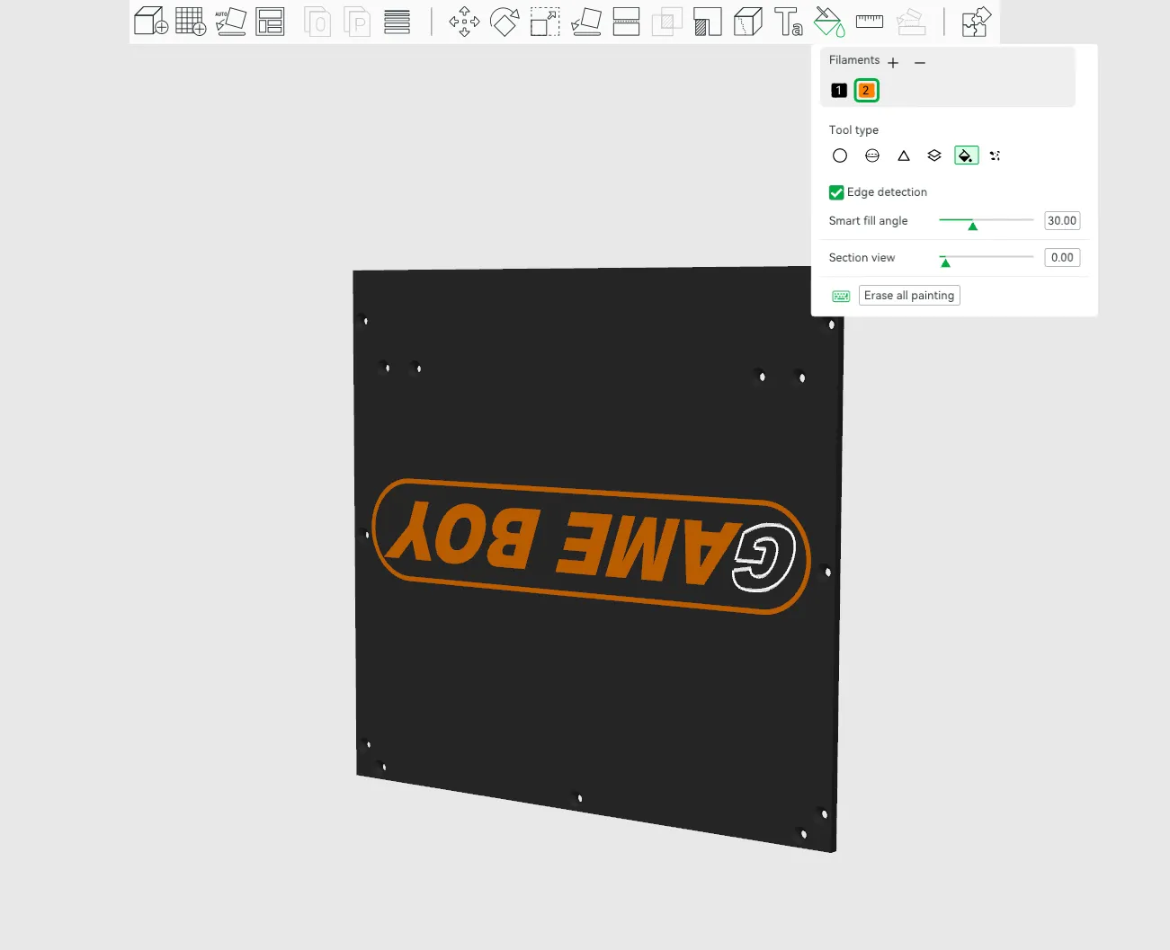Screen dimensions: 1170x950
Task: Select orange filament 2 swatch
Action: (866, 90)
